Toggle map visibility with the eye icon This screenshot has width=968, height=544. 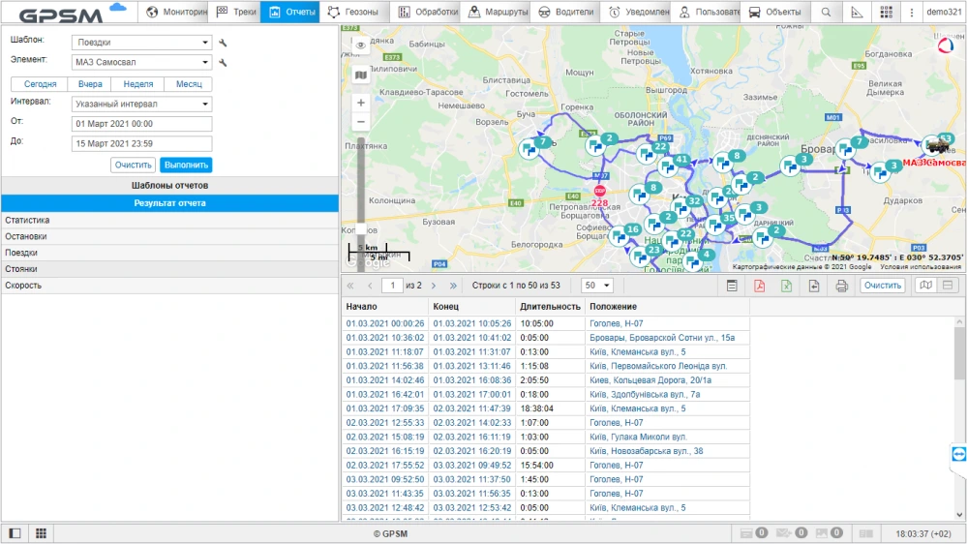click(x=361, y=45)
